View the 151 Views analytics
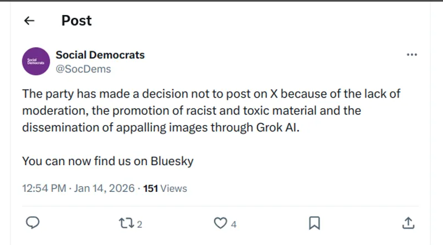 pyautogui.click(x=165, y=188)
